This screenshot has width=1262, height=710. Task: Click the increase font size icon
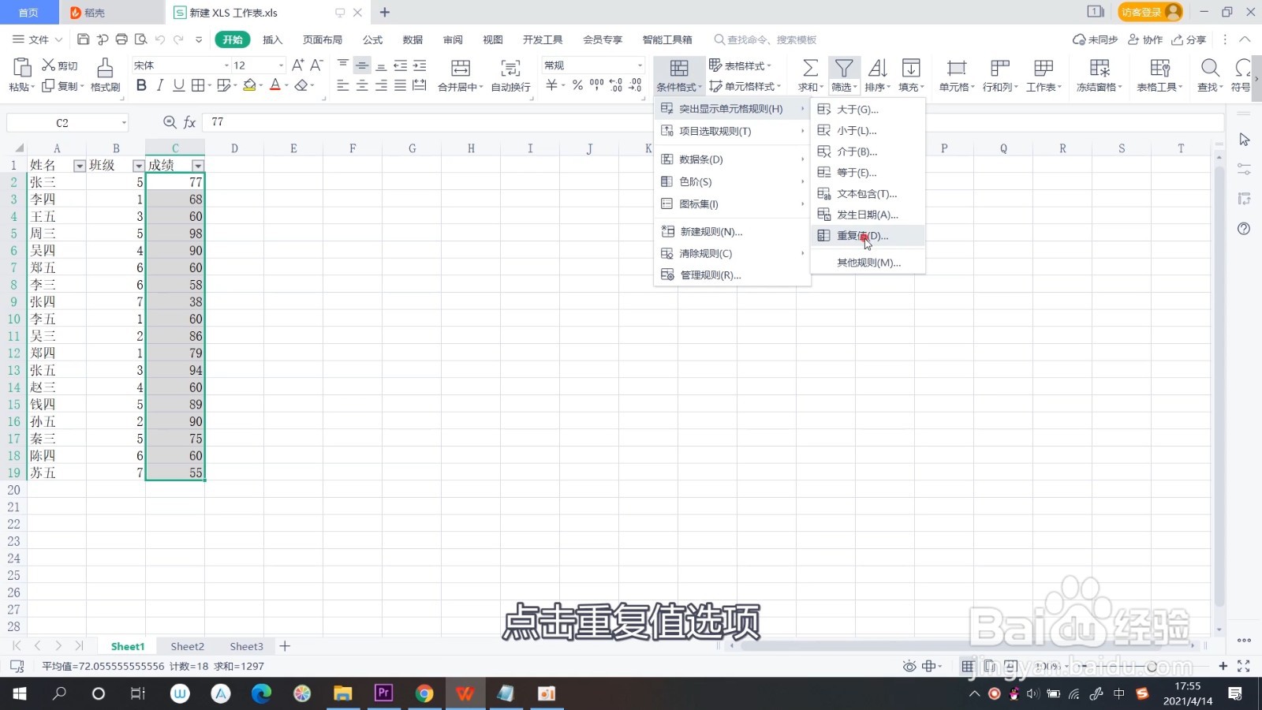[297, 65]
